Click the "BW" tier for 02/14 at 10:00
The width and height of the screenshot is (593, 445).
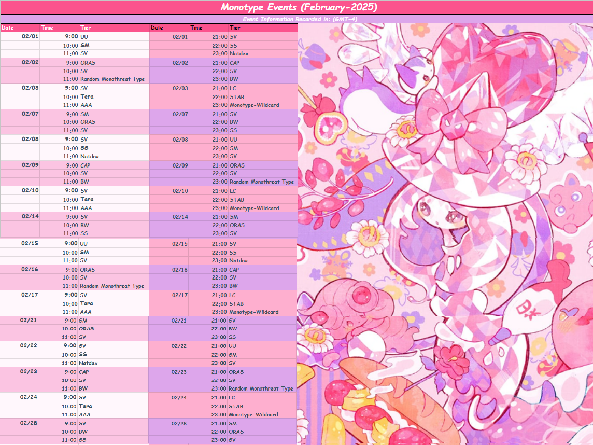pyautogui.click(x=84, y=225)
